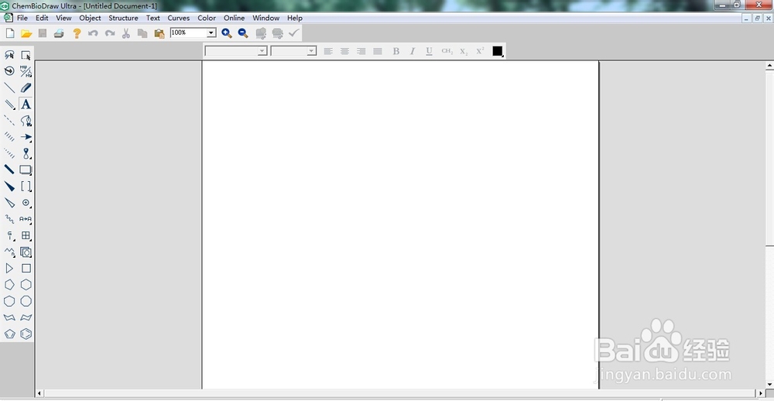The height and width of the screenshot is (401, 774).
Task: Open the Edit menu
Action: [42, 18]
